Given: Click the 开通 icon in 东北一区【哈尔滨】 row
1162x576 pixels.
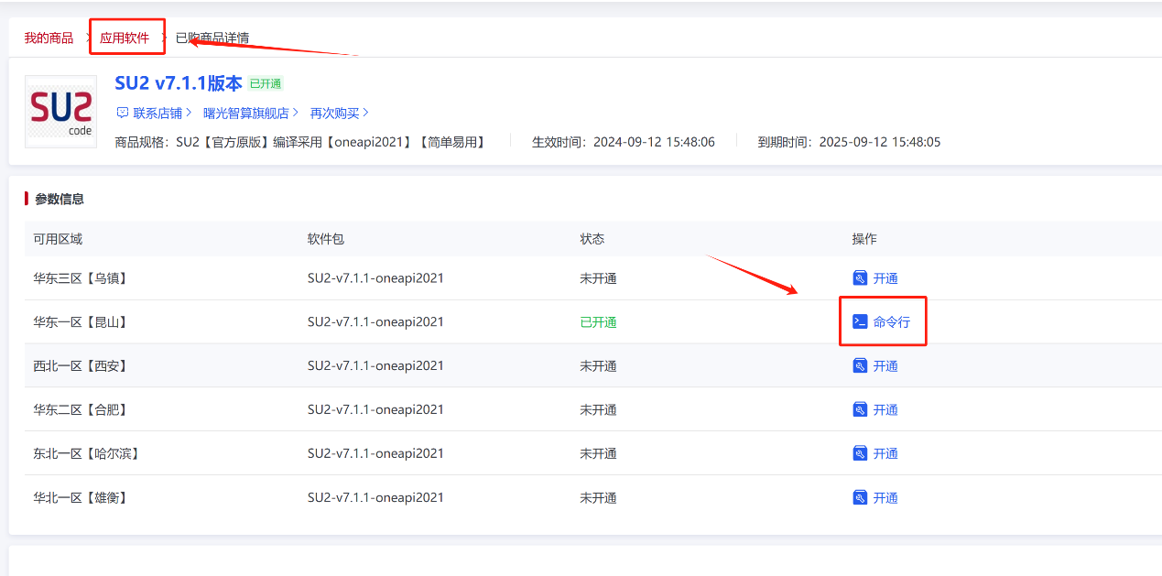Looking at the screenshot, I should point(860,453).
